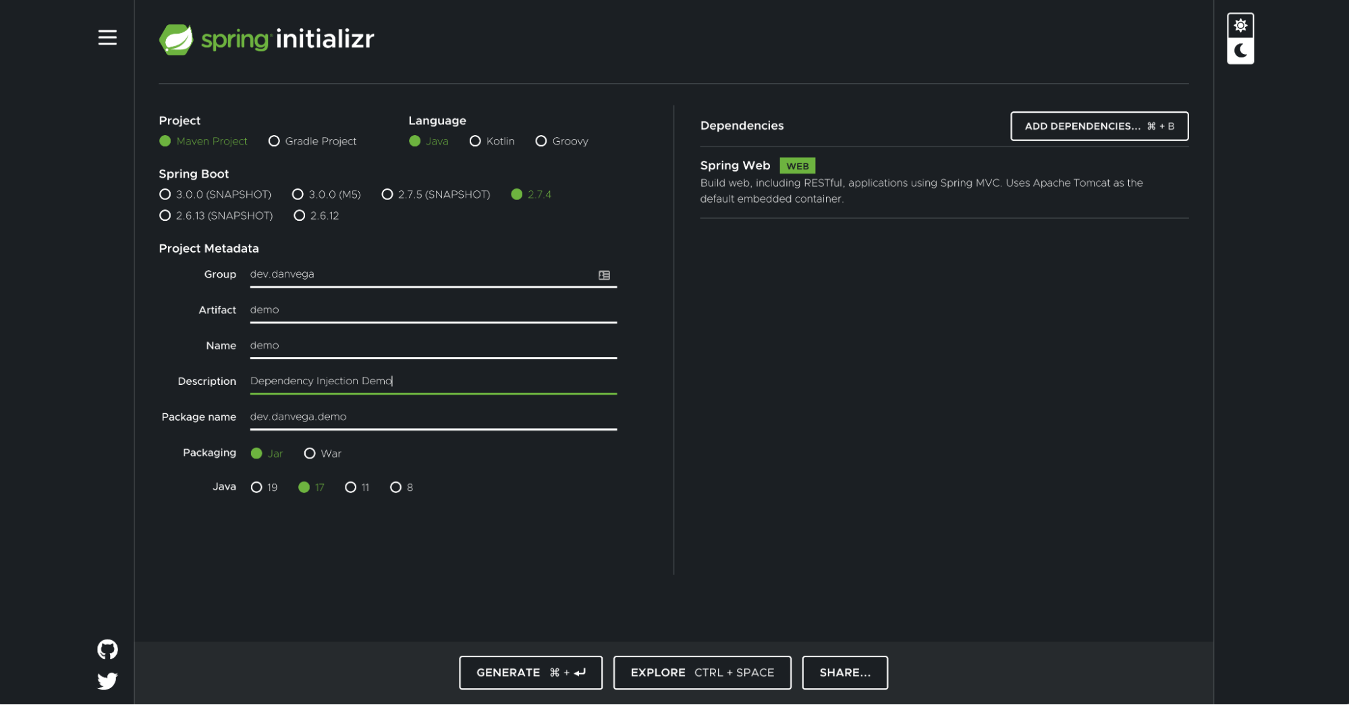Click the Project Metadata heading
The image size is (1349, 705).
209,249
